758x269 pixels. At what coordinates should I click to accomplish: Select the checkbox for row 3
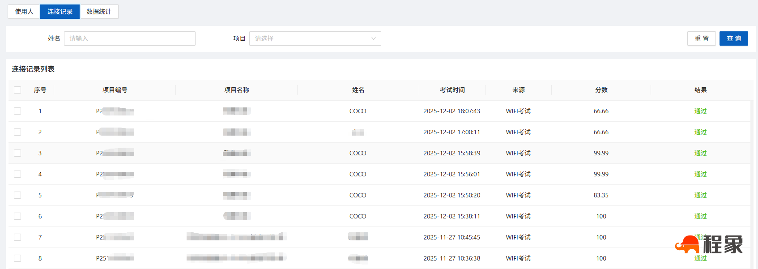click(x=17, y=153)
